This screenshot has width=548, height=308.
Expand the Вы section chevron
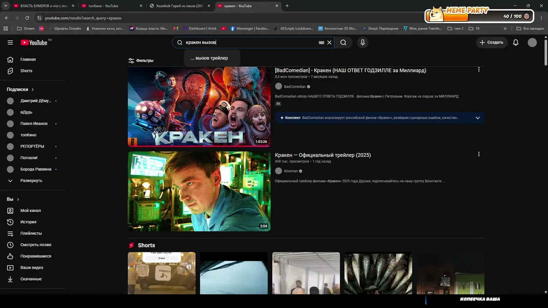coord(18,199)
